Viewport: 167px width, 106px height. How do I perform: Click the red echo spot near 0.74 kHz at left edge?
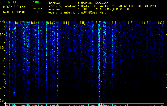6,82
